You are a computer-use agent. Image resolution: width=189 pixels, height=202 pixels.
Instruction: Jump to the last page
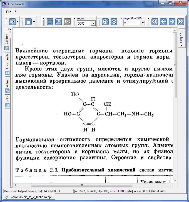181,22
